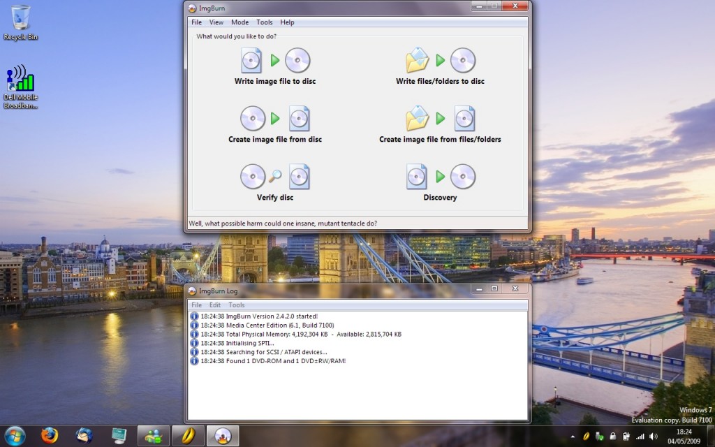Switch to the gold ring taskbar button
The height and width of the screenshot is (447, 715).
coord(189,436)
